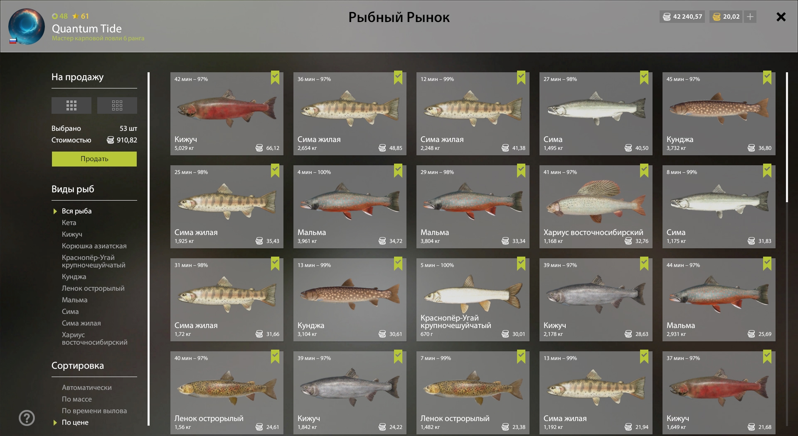Deselect the Кижуч 5,029 кг bookmark checkmark

tap(275, 78)
